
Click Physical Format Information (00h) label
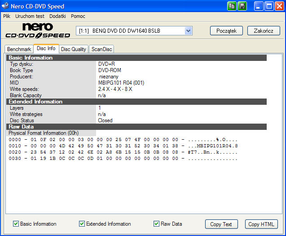(x=44, y=133)
